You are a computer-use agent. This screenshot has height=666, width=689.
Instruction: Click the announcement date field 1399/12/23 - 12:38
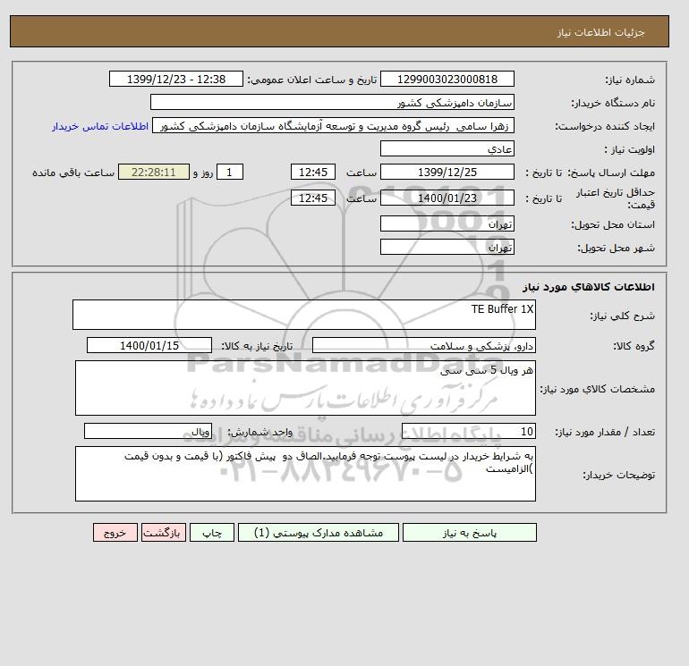(176, 79)
